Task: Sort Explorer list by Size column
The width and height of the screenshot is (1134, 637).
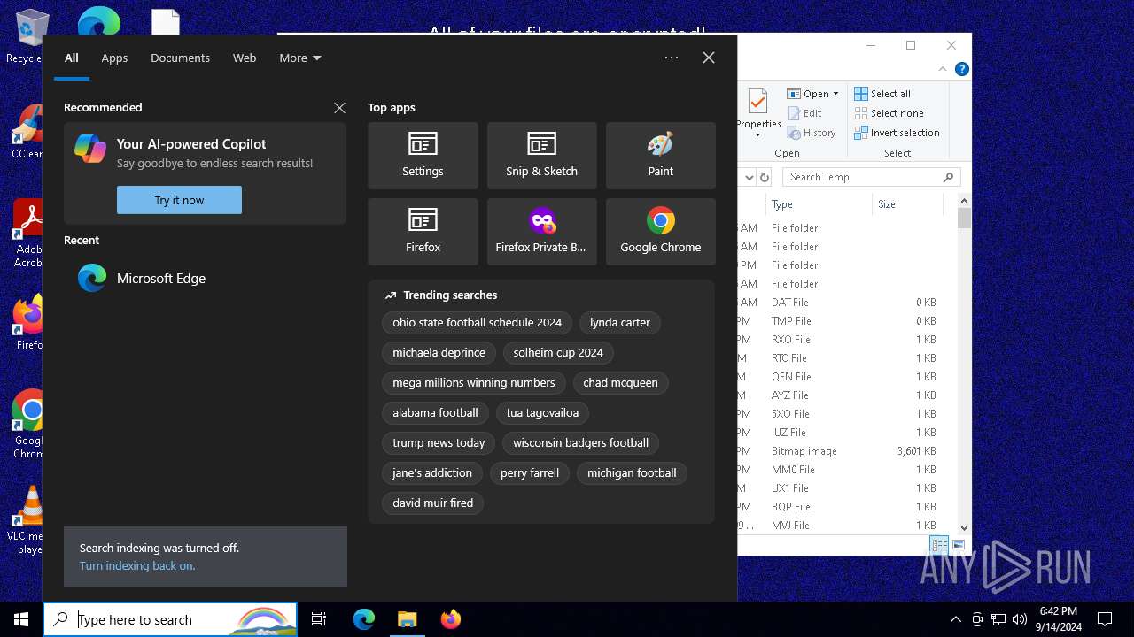Action: point(906,204)
